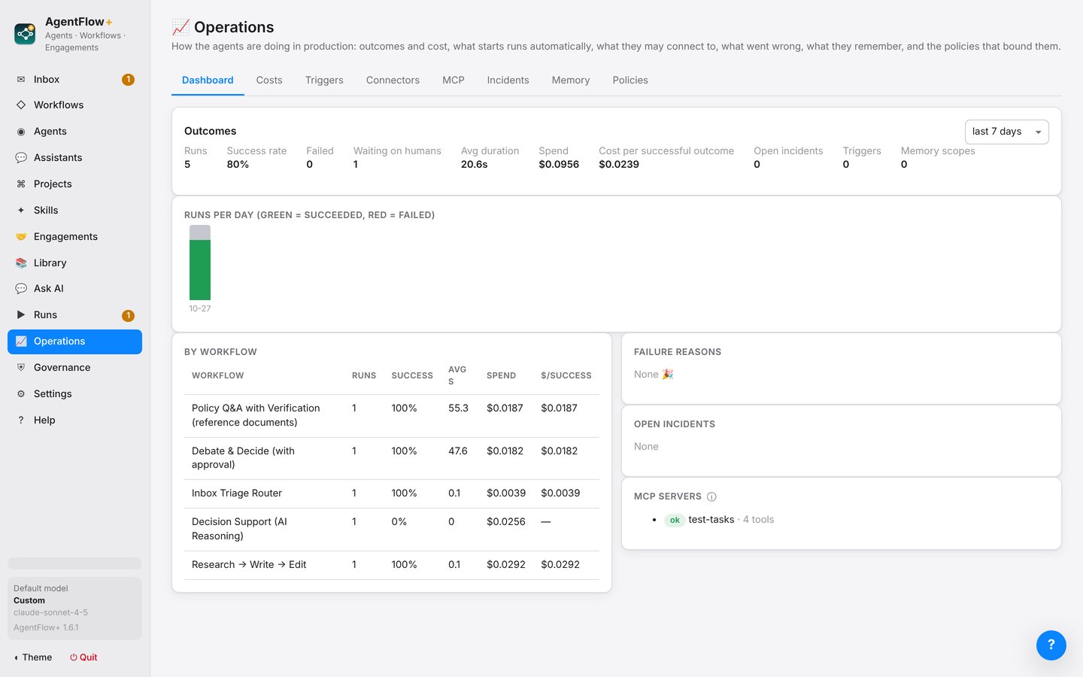
Task: Select the Policies tab
Action: tap(630, 80)
